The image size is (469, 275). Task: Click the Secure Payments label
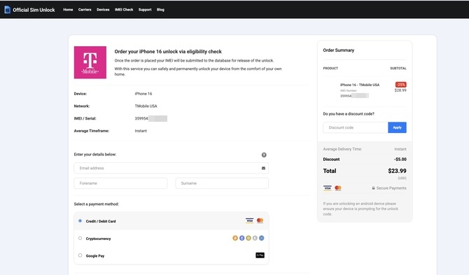tap(391, 188)
